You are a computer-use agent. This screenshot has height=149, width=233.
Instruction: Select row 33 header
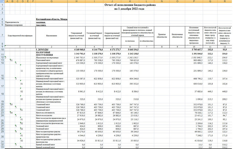tap(3, 148)
